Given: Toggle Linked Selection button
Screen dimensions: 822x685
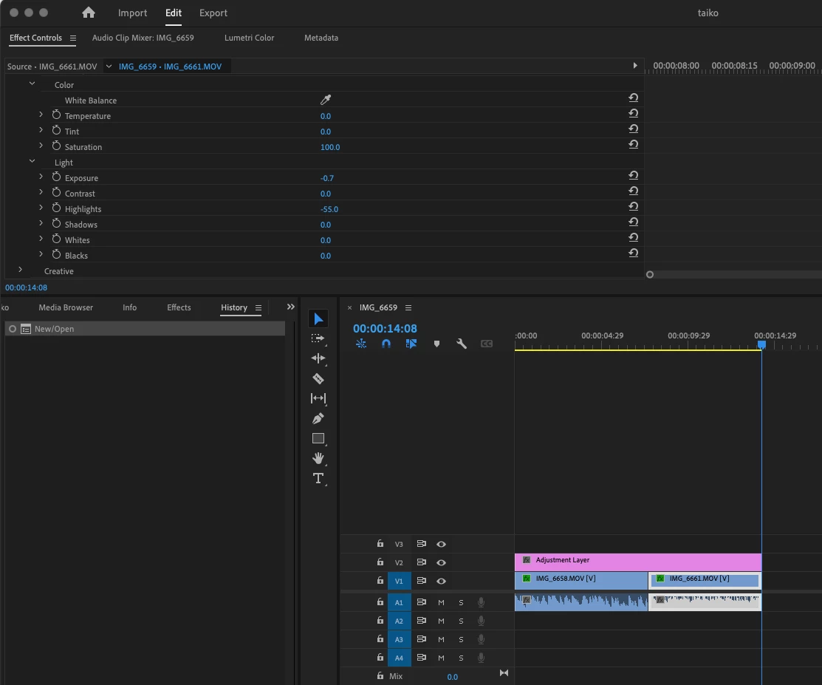Looking at the screenshot, I should pos(411,344).
